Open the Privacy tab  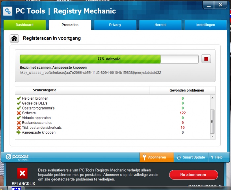[x=115, y=25]
